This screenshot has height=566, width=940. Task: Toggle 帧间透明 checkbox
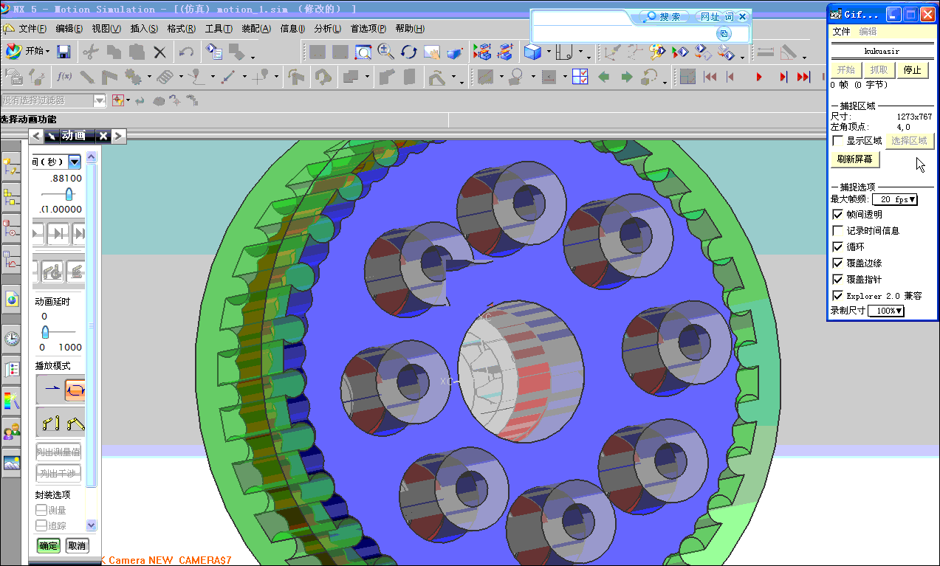coord(837,214)
